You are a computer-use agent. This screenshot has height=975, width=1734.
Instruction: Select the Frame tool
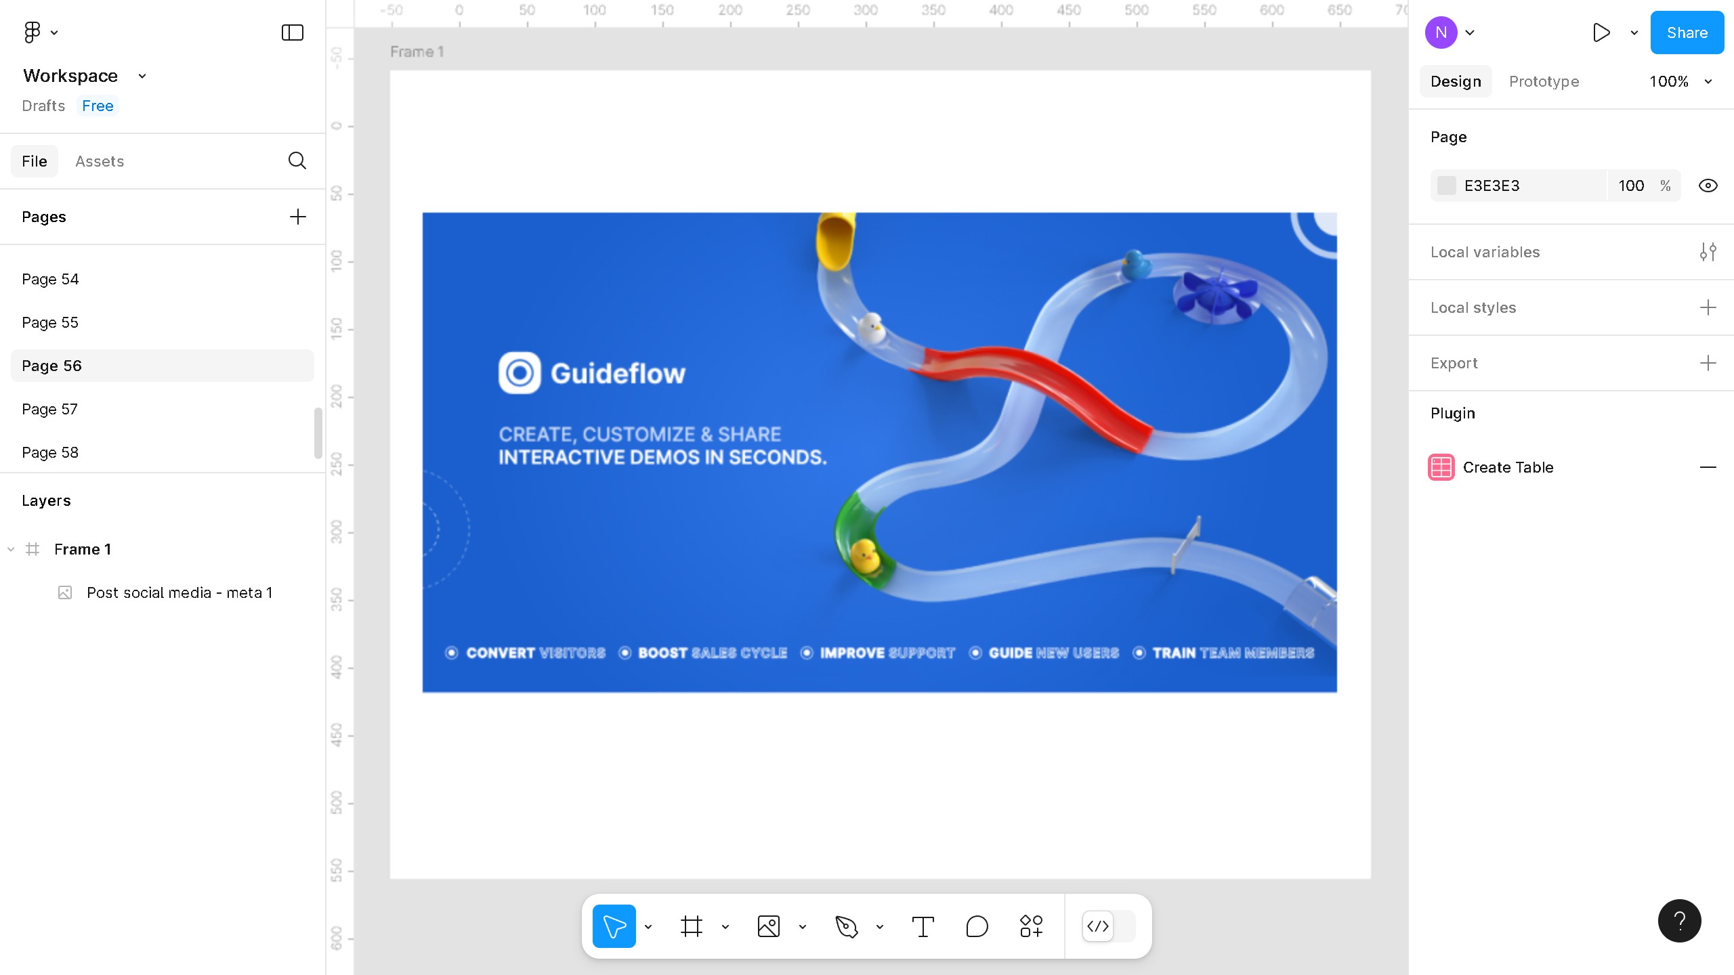click(x=690, y=926)
